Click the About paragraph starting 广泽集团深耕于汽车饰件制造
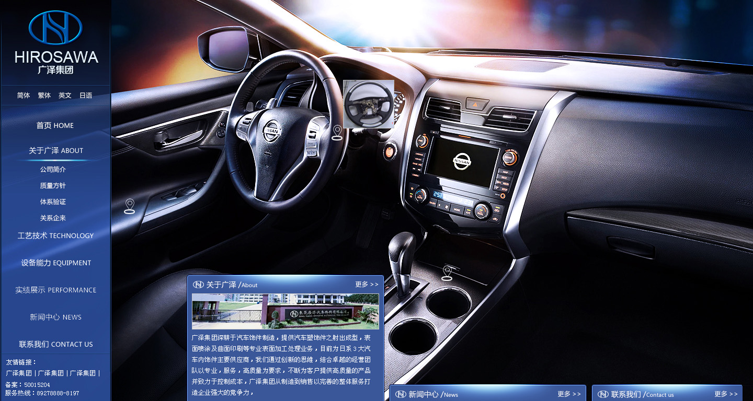Viewport: 753px width, 401px height. (x=281, y=365)
